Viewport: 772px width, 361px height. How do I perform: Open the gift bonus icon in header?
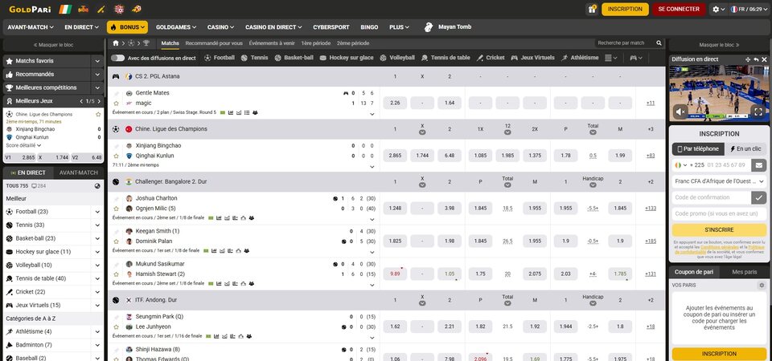592,9
